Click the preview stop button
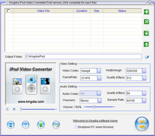Viewport: 155px width, 136px height. 14,109
